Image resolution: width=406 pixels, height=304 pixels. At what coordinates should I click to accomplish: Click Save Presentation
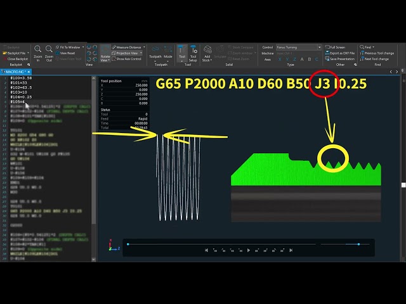tap(340, 59)
